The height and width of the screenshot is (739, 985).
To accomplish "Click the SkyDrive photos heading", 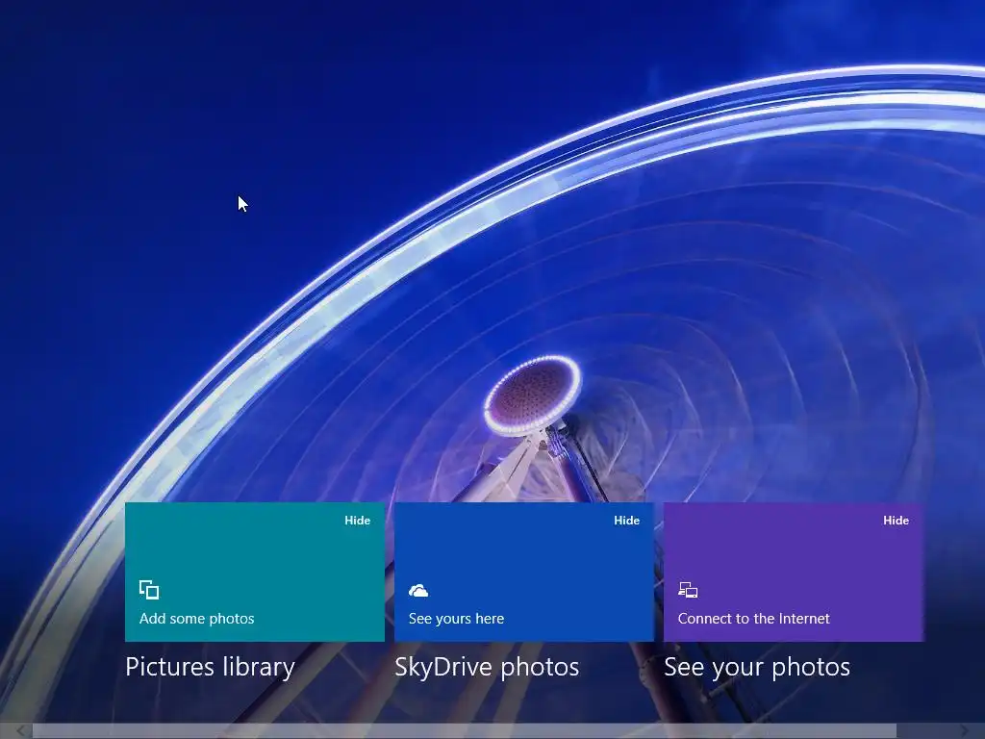I will pos(487,668).
